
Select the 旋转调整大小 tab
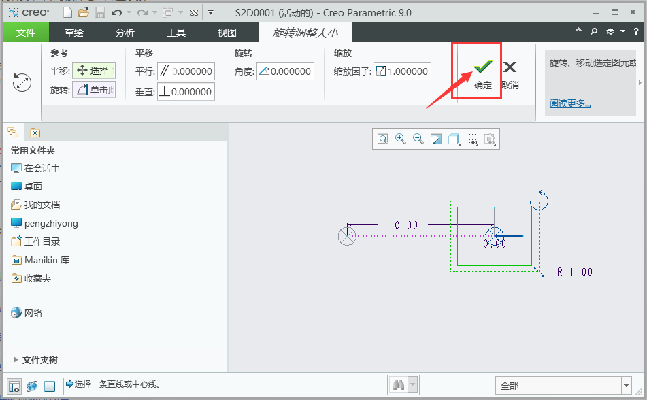click(305, 33)
